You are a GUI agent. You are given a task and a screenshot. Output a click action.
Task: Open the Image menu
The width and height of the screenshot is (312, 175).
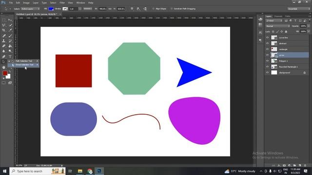point(26,3)
